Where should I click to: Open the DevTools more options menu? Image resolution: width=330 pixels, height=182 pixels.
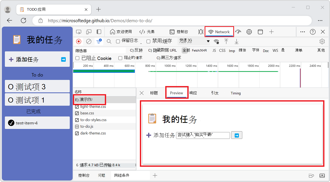point(302,32)
